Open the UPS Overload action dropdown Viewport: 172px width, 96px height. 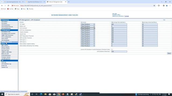coord(88,28)
